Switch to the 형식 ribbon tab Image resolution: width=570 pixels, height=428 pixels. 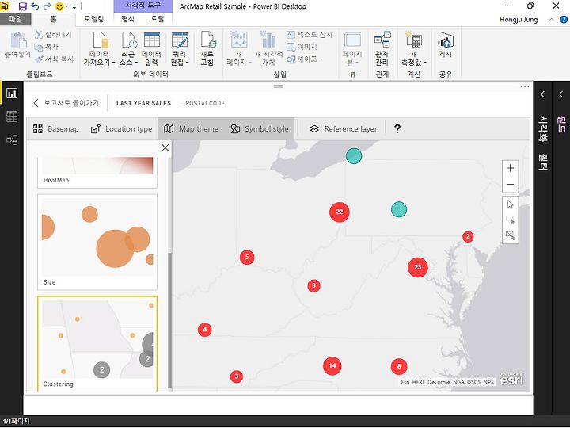(127, 19)
